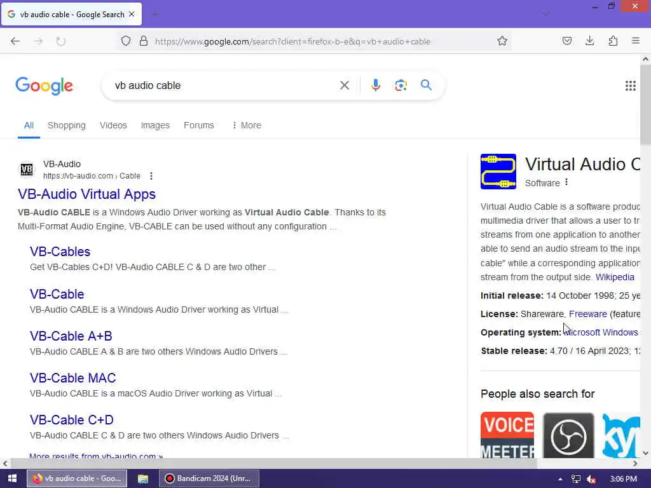Open the VB-Cable sitelink
This screenshot has height=488, width=651.
tap(57, 294)
